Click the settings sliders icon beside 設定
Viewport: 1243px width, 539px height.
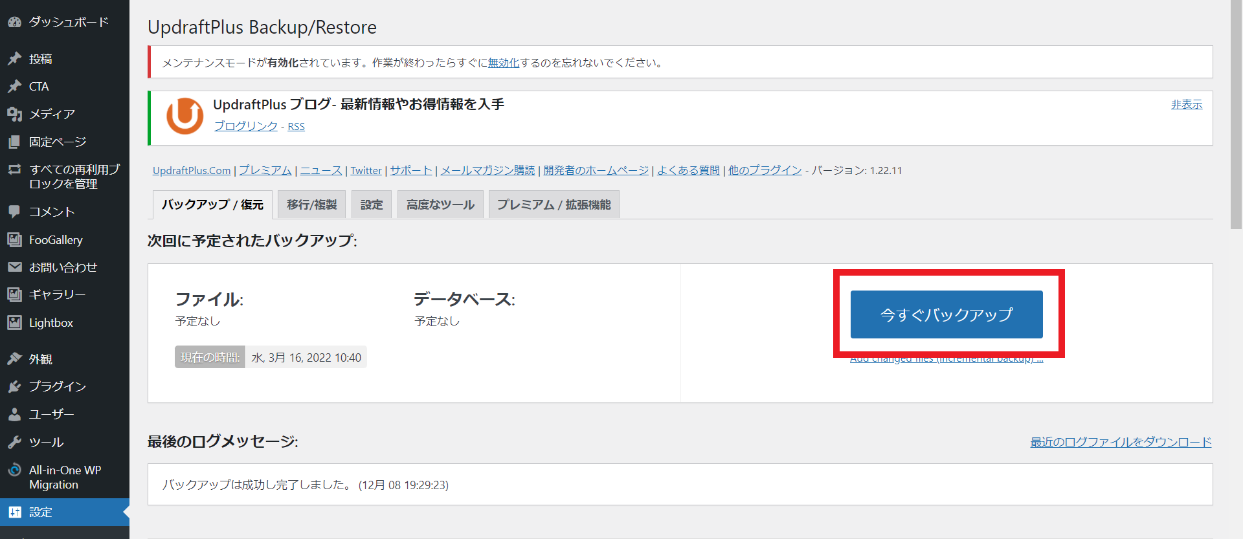[15, 512]
